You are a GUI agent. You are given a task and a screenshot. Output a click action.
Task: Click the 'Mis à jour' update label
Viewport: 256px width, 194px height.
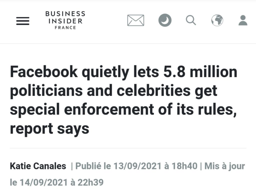[x=224, y=166]
